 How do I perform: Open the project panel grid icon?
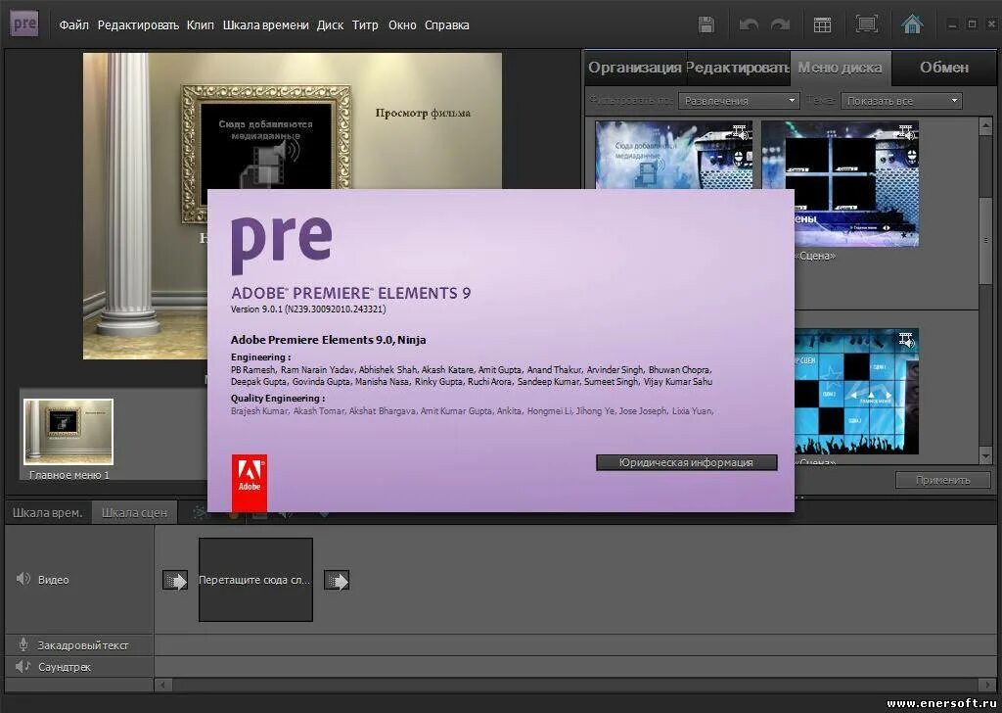pos(822,24)
